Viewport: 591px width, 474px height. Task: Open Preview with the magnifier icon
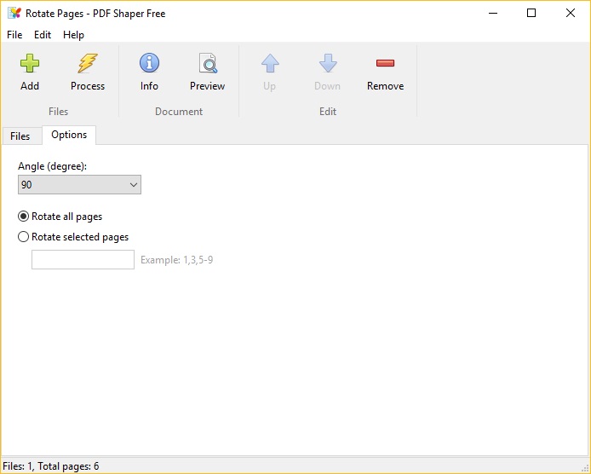point(208,63)
